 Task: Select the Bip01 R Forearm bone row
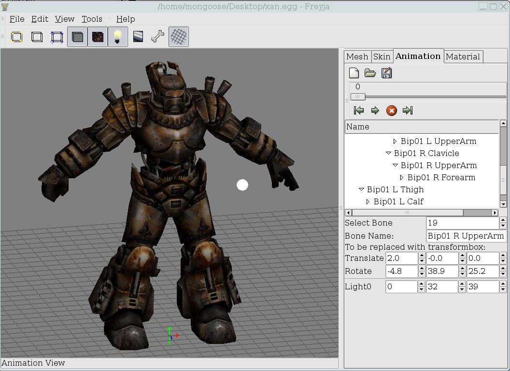tap(422, 177)
